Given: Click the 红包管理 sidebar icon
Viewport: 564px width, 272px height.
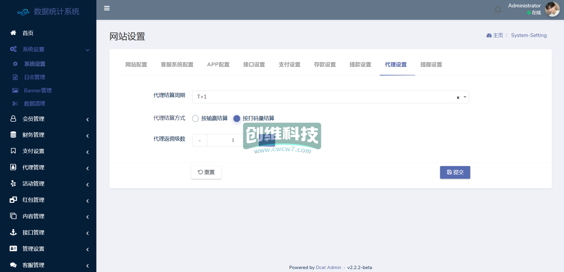Looking at the screenshot, I should point(13,200).
